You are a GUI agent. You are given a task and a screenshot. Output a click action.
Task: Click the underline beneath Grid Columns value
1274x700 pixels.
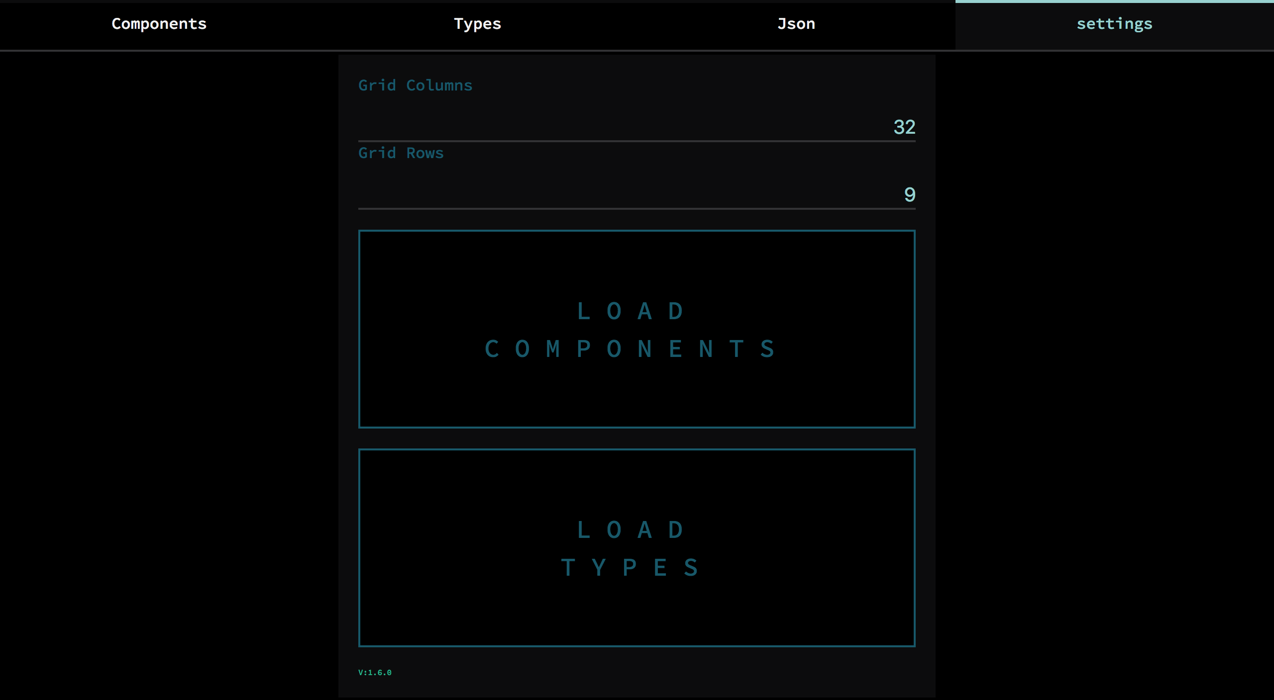pos(636,141)
